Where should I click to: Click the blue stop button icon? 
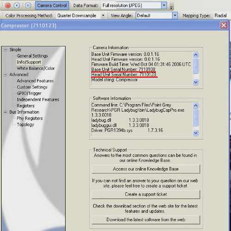(x=17, y=6)
